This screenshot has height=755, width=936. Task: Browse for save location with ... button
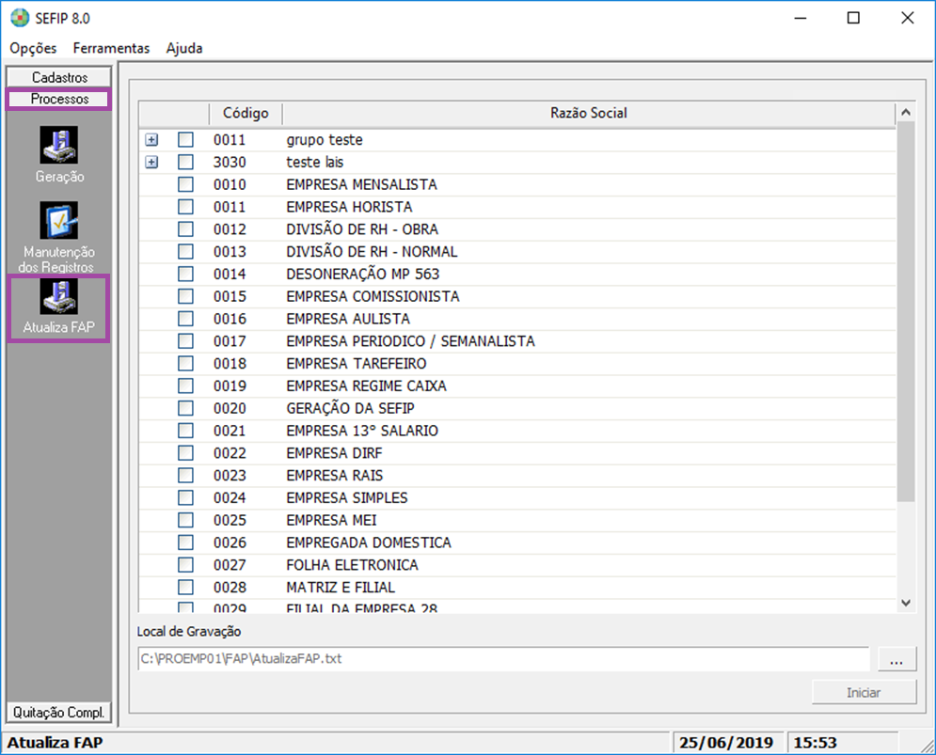point(896,659)
